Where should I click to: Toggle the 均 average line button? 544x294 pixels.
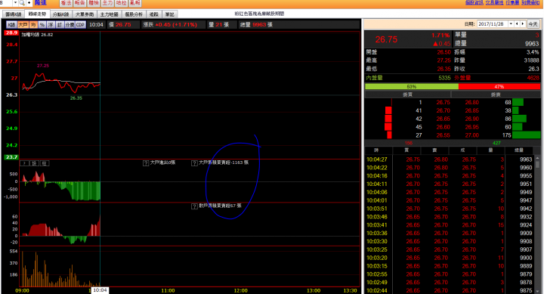(33, 25)
